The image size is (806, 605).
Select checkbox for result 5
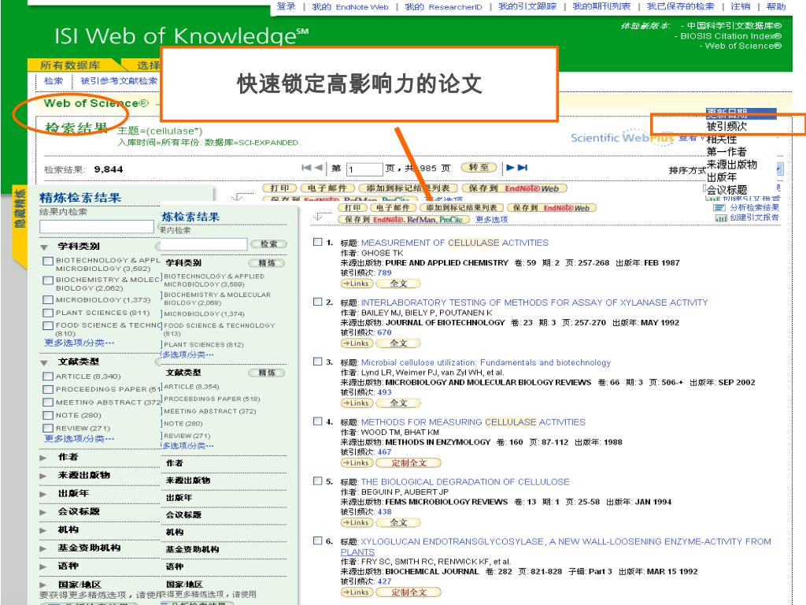(318, 481)
